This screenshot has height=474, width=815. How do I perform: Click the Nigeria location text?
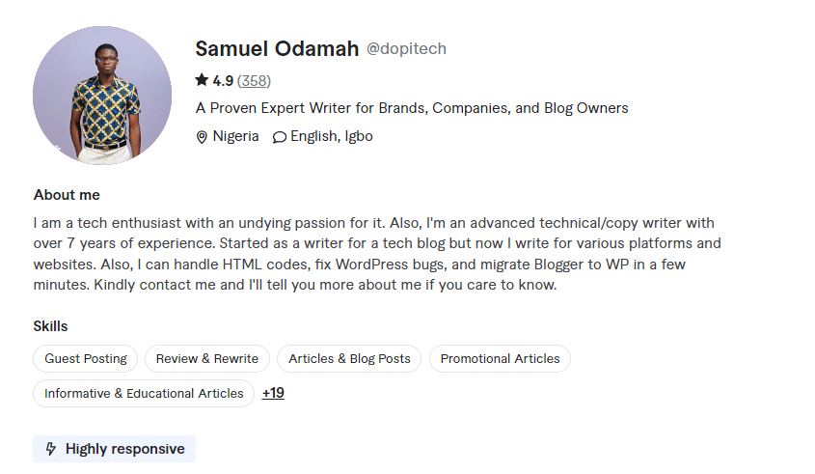235,136
